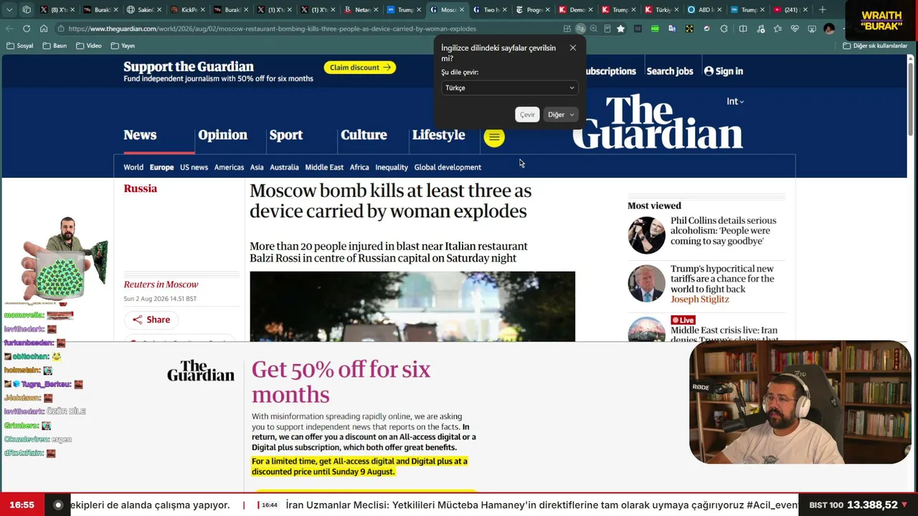Open the Lifestyle section tab

[438, 135]
